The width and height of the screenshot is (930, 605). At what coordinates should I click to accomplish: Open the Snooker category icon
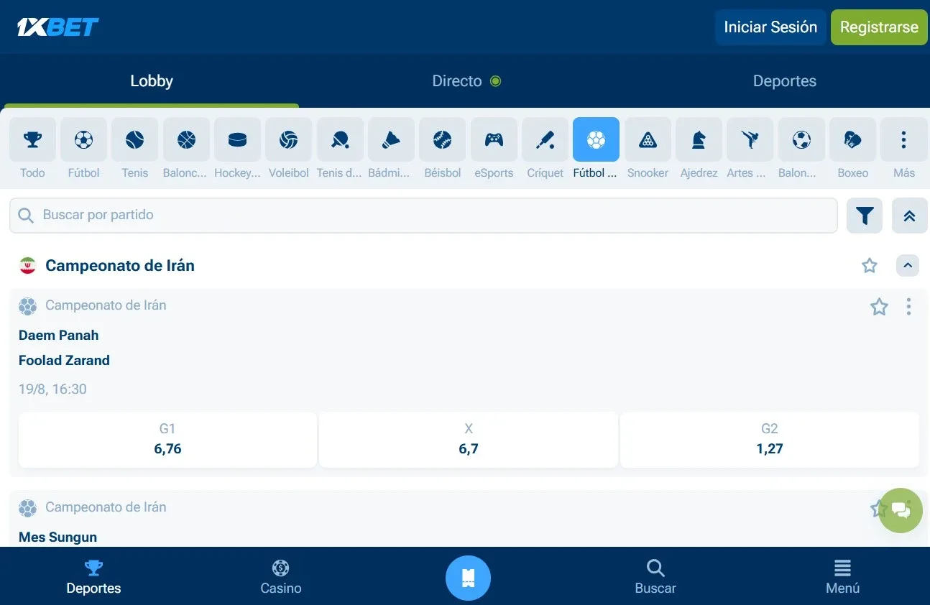tap(648, 139)
